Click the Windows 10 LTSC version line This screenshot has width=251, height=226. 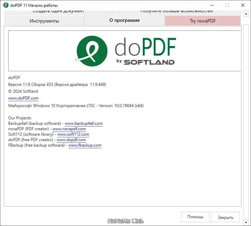coord(76,106)
